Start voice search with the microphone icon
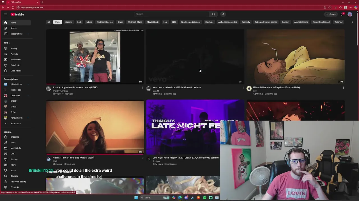 (223, 14)
